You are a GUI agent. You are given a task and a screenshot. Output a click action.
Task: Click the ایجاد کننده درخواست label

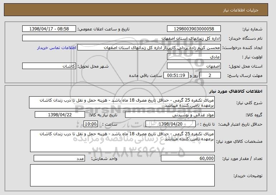[242, 48]
